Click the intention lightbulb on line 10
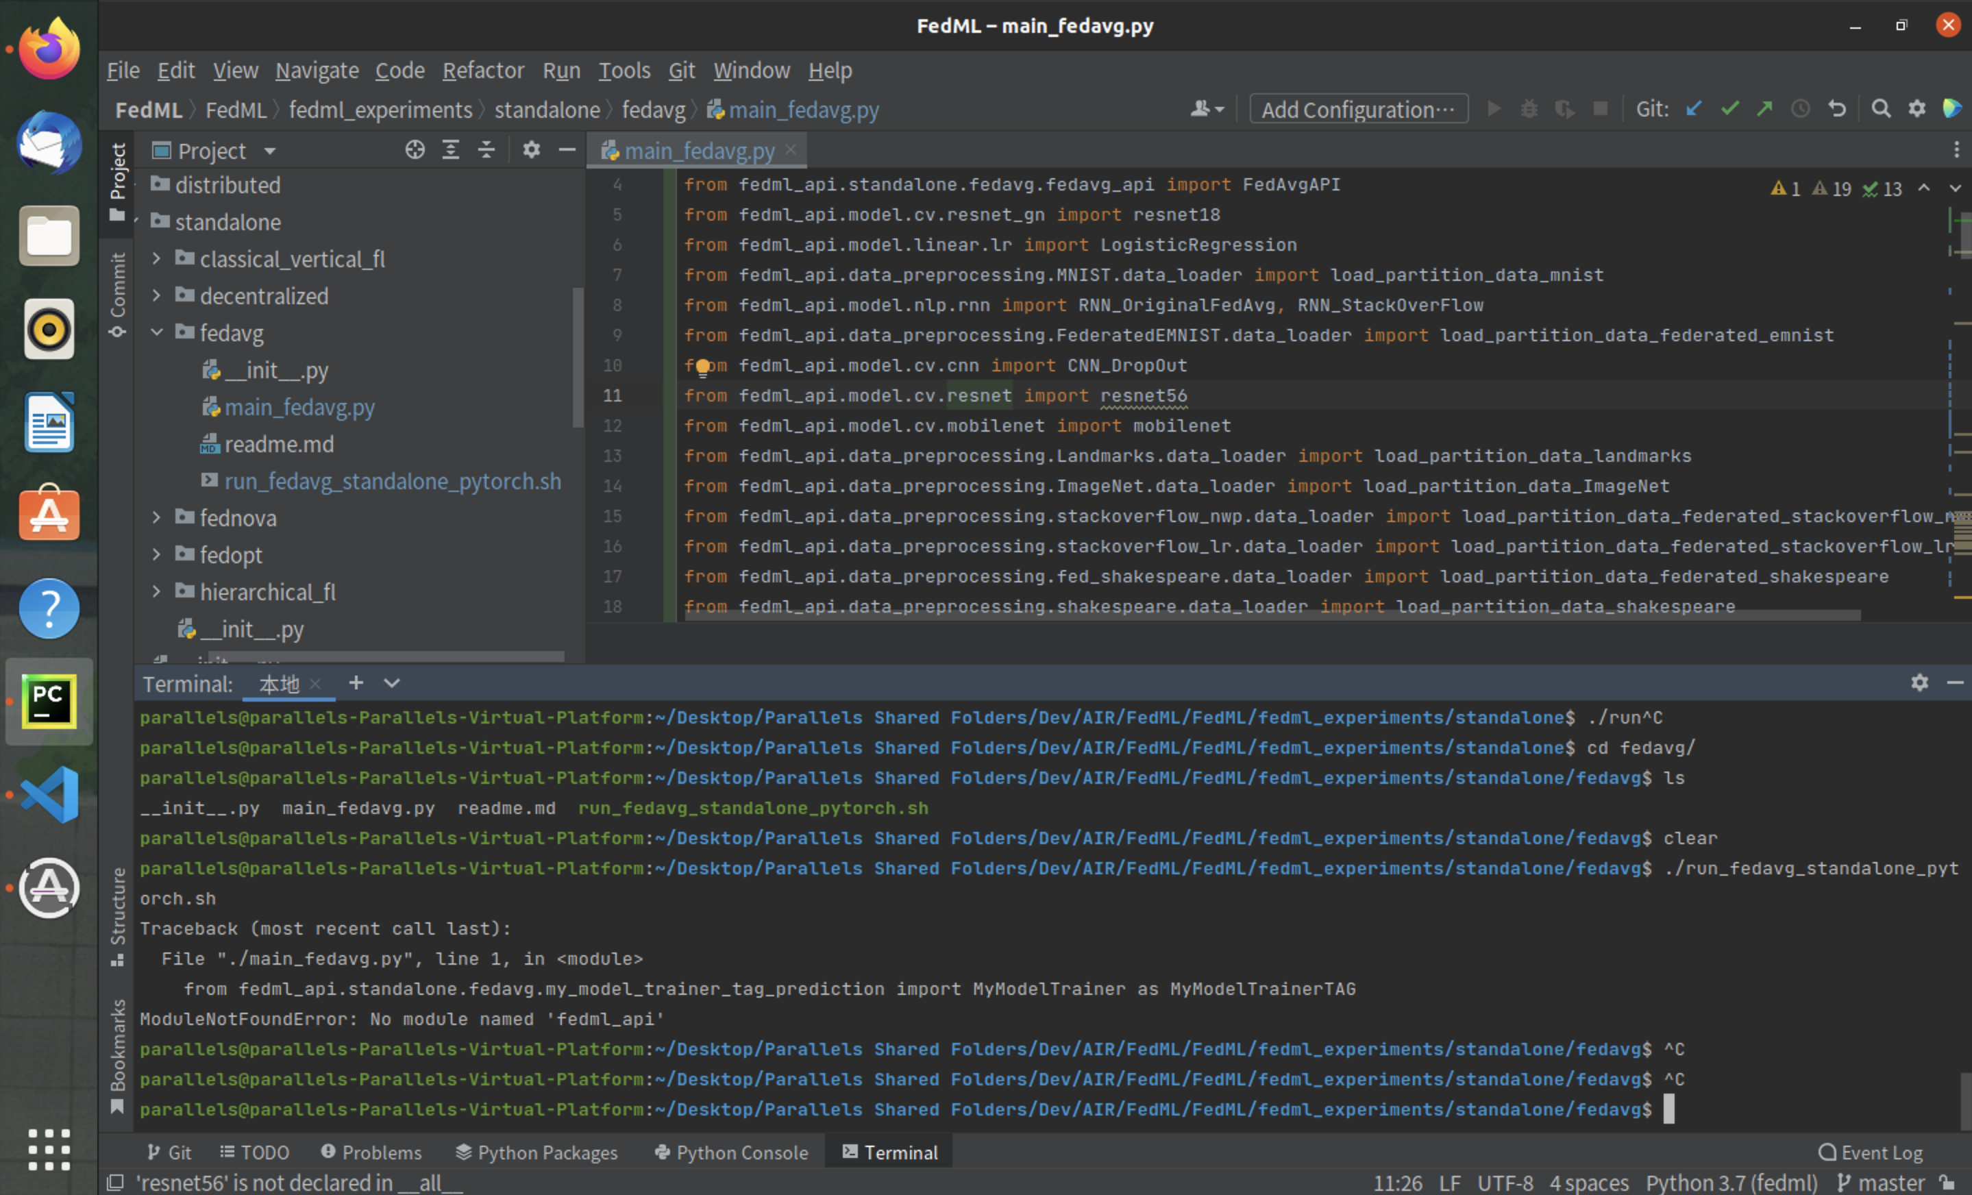The width and height of the screenshot is (1972, 1195). [x=702, y=367]
